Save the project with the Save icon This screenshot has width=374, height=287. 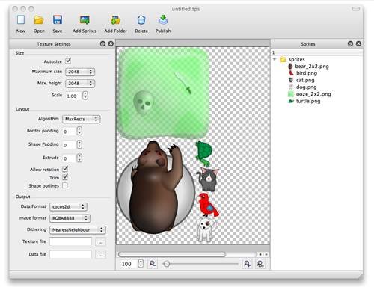(x=58, y=20)
